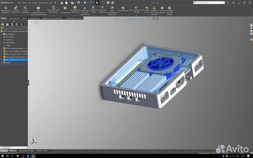The height and width of the screenshot is (158, 253).
Task: Click Show Hidden Components tool
Action: point(85,11)
